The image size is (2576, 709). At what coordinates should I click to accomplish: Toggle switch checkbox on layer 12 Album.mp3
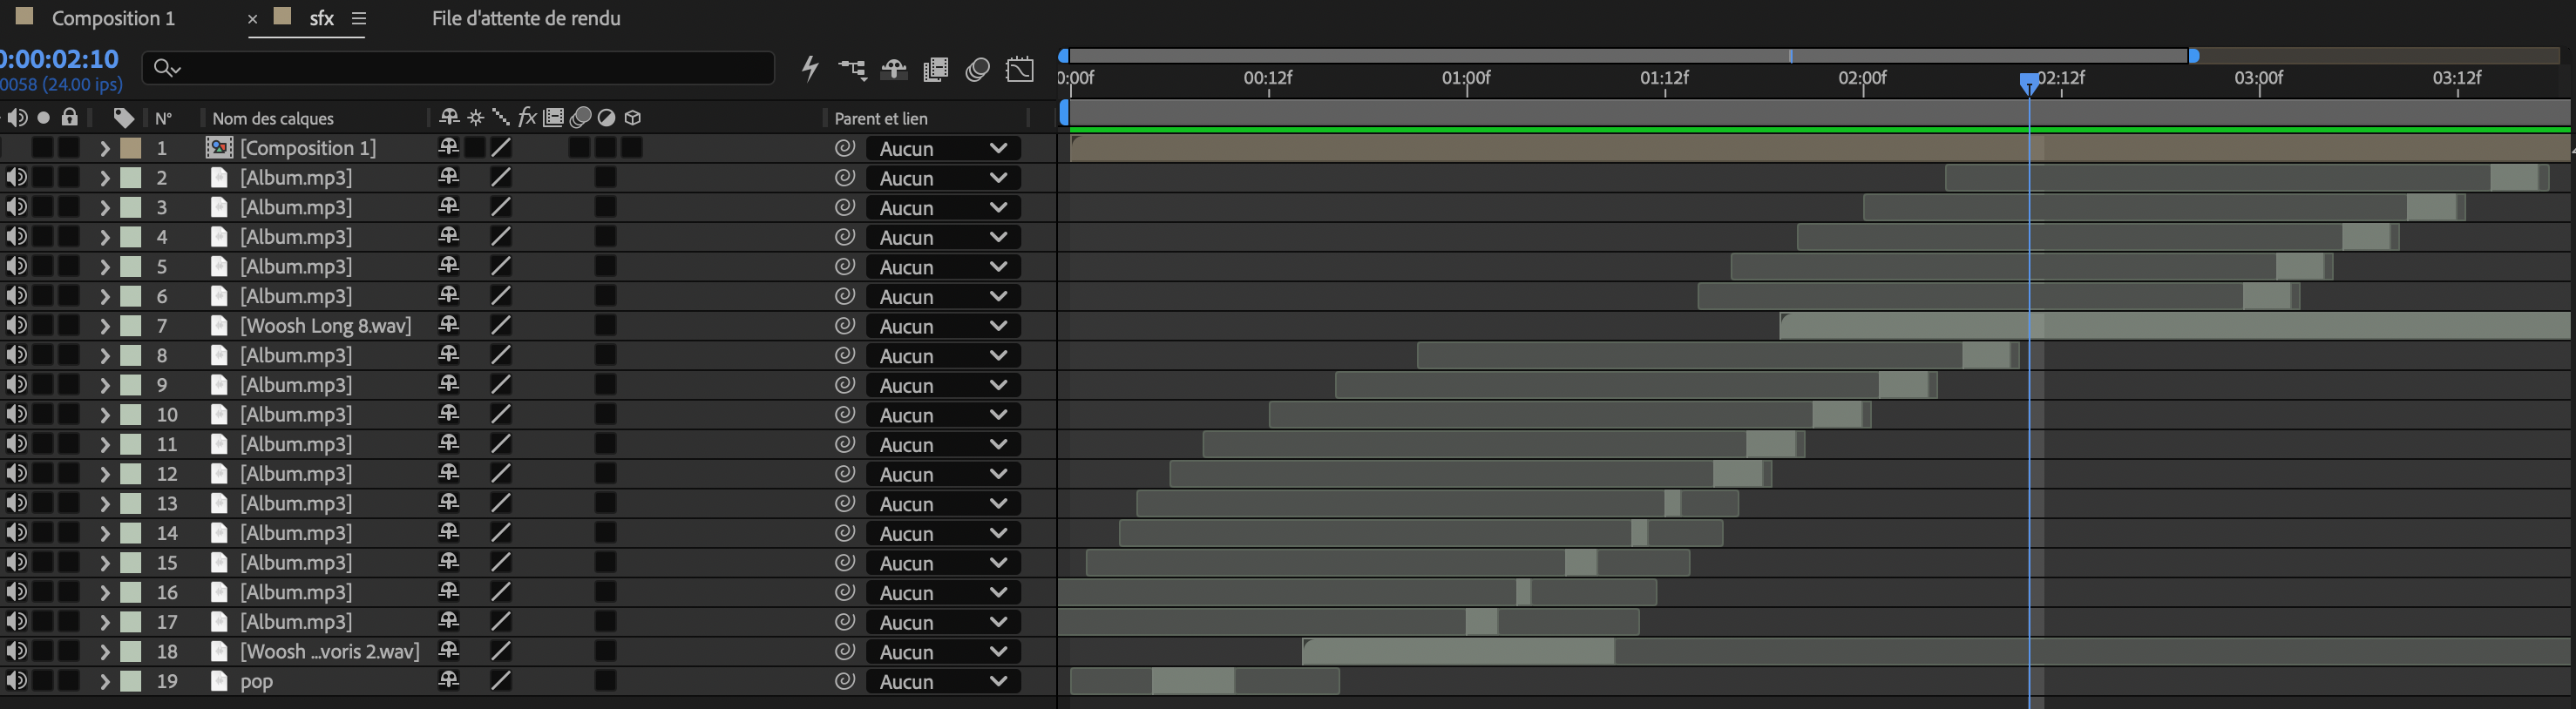click(x=606, y=473)
